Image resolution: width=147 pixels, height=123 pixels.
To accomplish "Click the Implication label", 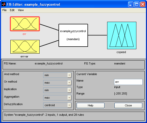I will (10, 89).
